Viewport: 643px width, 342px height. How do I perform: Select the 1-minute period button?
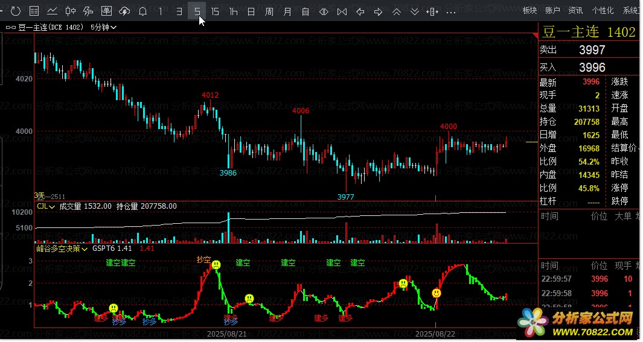(161, 11)
